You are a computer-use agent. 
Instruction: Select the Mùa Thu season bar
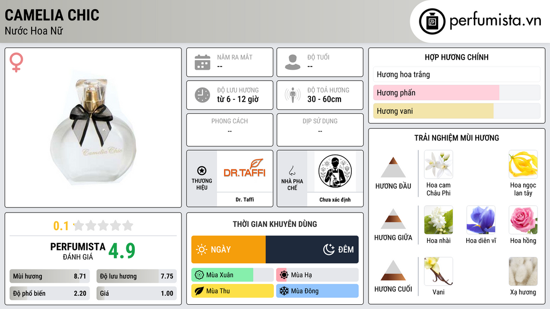pyautogui.click(x=232, y=291)
